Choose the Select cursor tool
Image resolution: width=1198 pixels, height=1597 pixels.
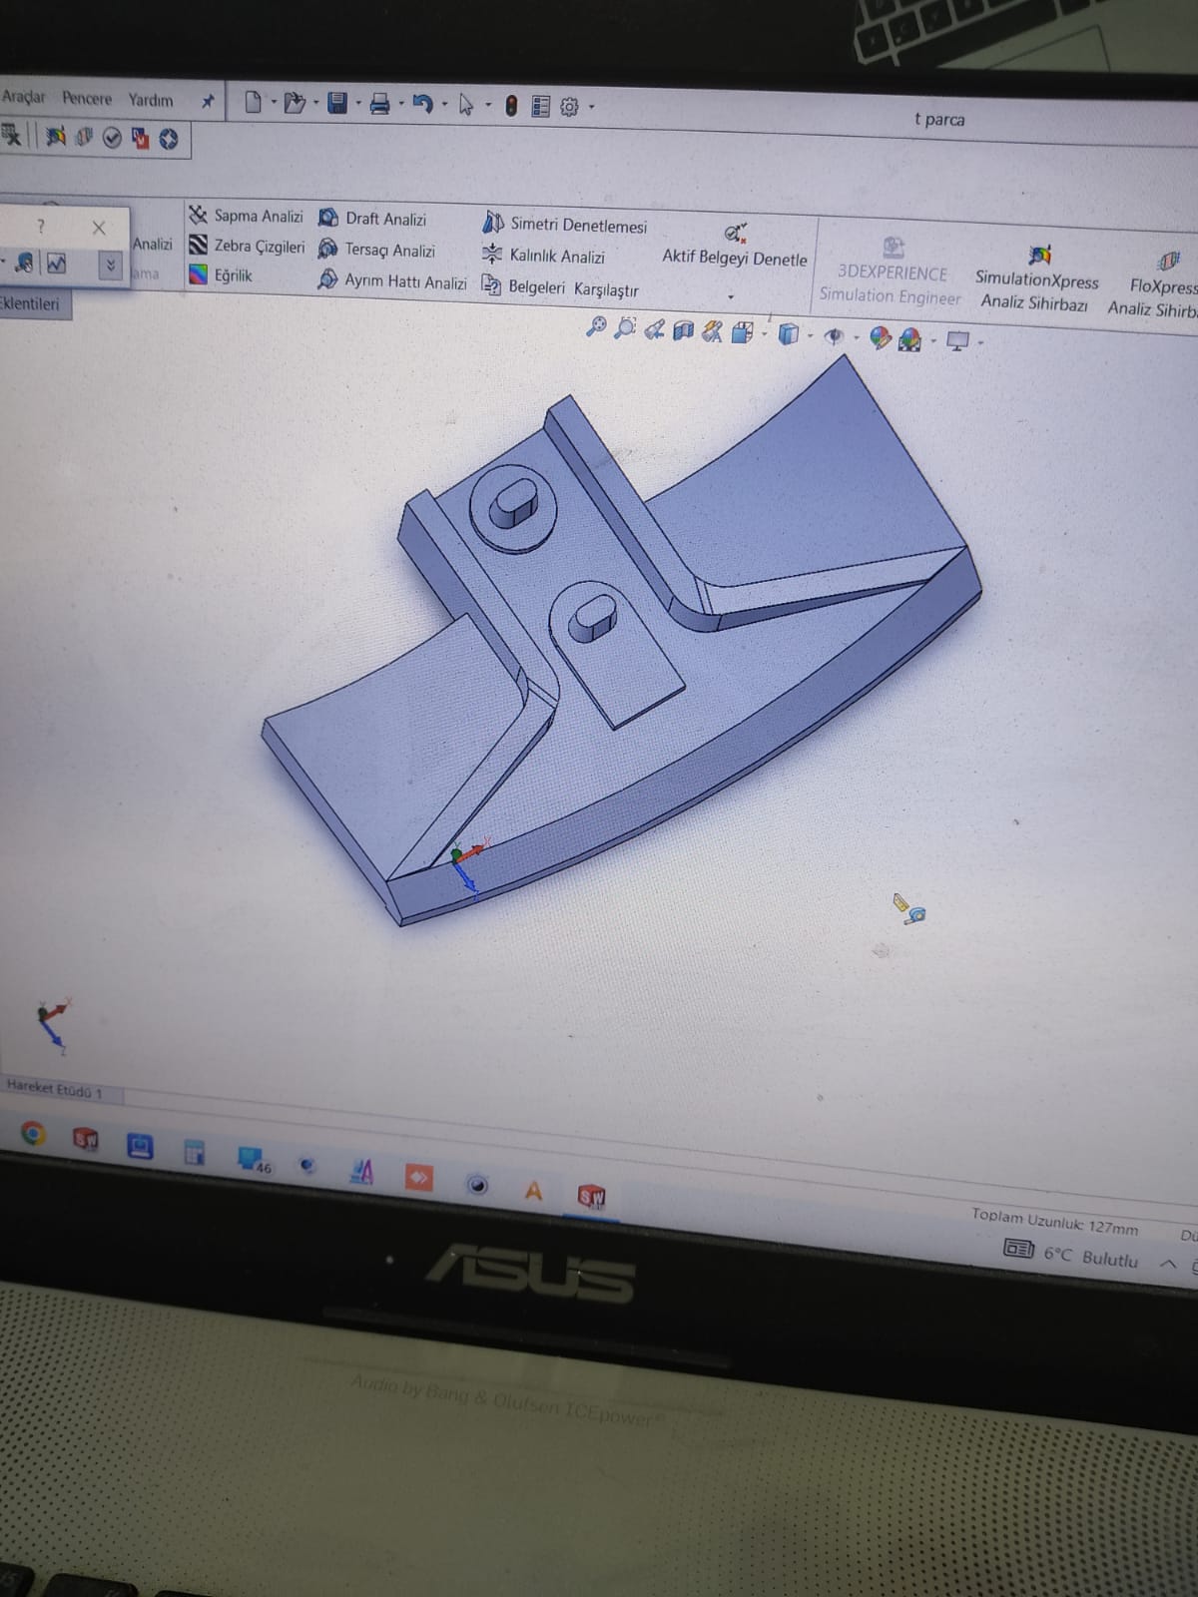tap(465, 105)
